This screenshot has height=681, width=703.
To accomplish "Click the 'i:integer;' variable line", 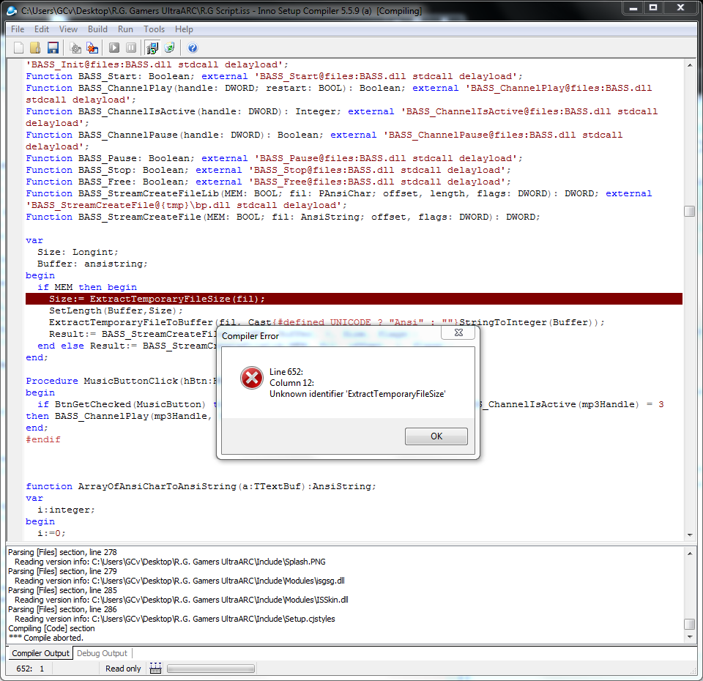I will coord(66,510).
